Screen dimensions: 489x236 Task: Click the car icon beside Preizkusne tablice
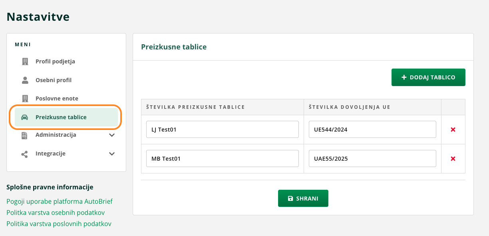tap(25, 117)
